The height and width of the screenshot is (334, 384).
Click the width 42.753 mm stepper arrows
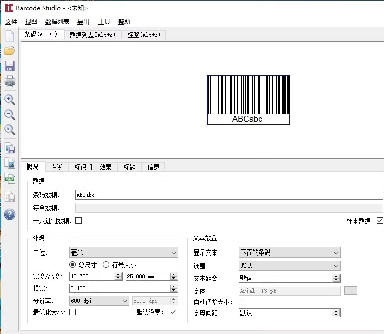coord(118,276)
